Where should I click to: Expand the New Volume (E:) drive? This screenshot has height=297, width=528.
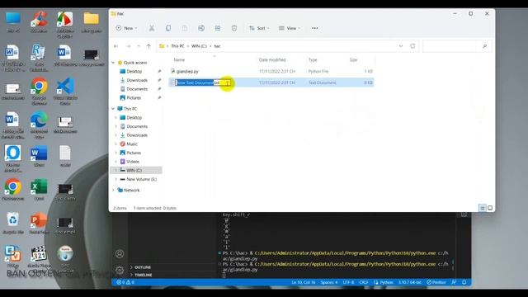pyautogui.click(x=116, y=179)
